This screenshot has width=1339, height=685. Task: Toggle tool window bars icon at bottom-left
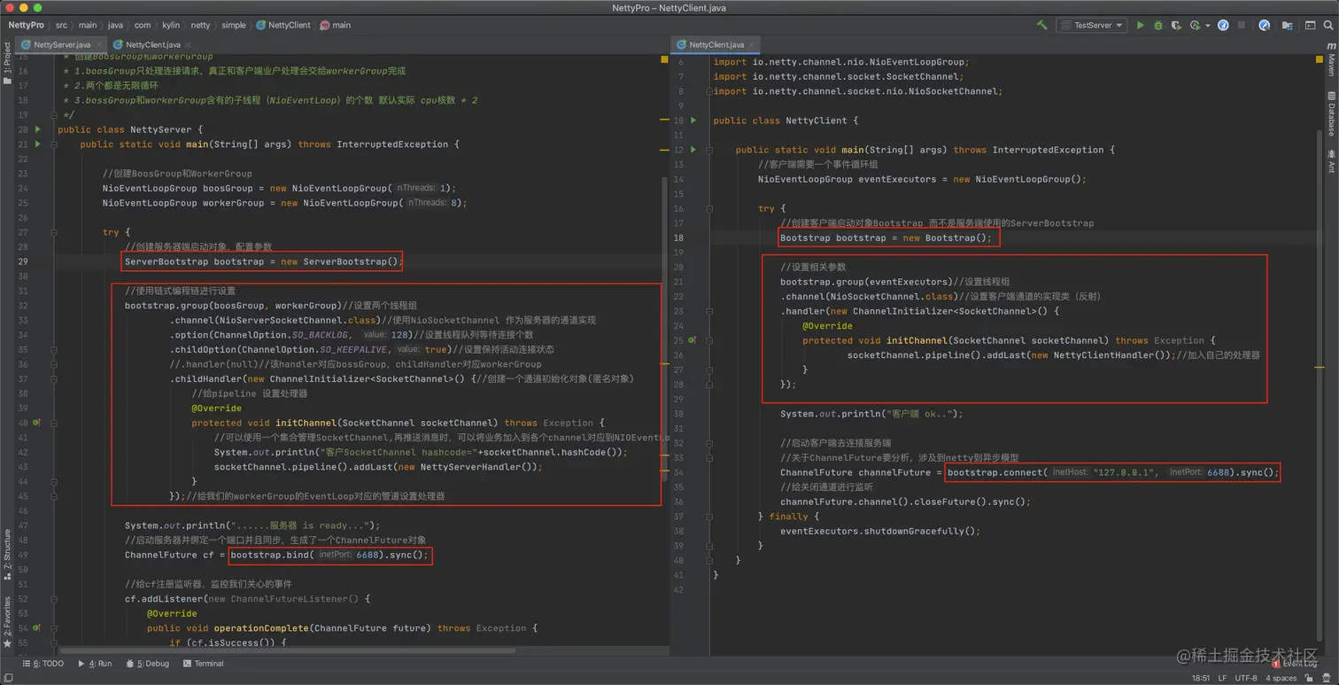coord(7,678)
